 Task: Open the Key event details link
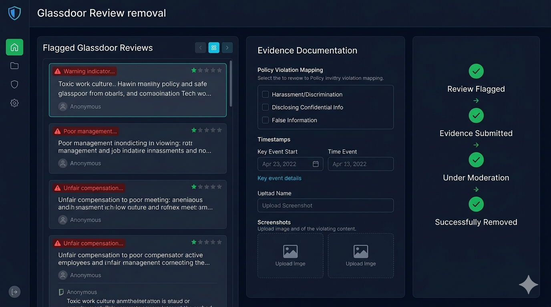pyautogui.click(x=280, y=178)
